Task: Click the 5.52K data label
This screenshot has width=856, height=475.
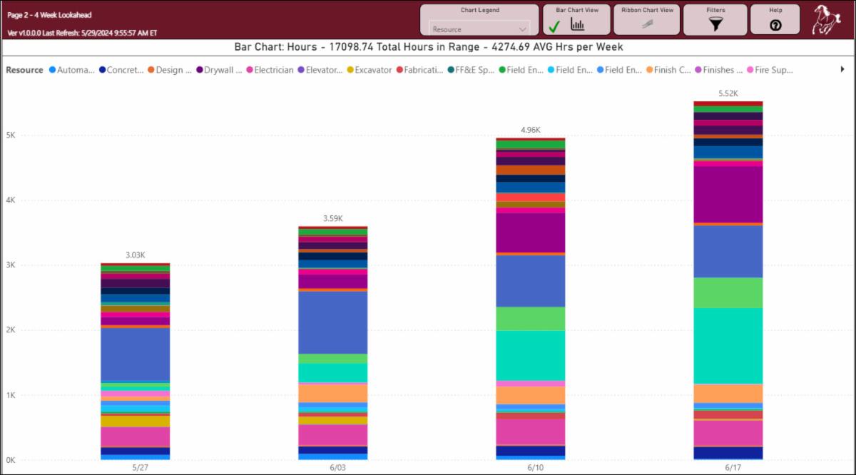Action: pos(728,93)
